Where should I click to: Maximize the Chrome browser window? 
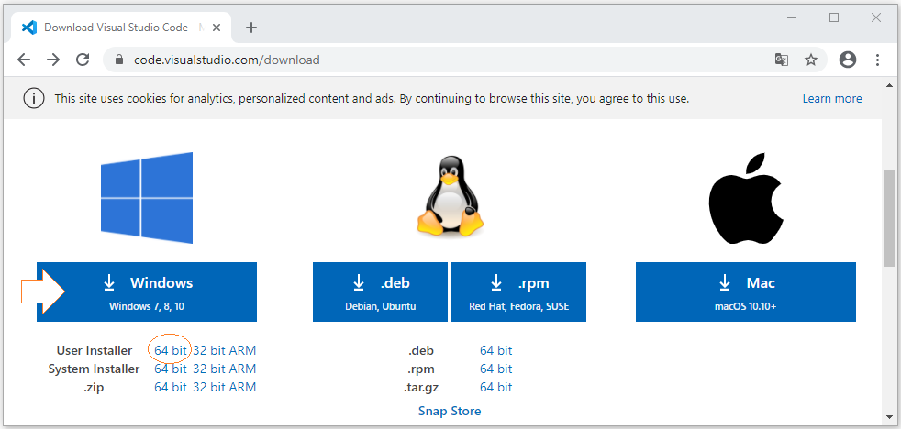tap(834, 18)
